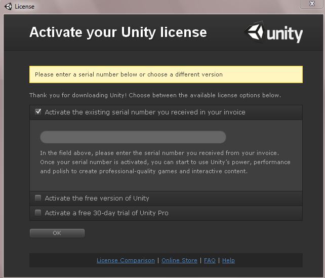
Task: Click the Unity cube logo in the header
Action: (x=254, y=32)
